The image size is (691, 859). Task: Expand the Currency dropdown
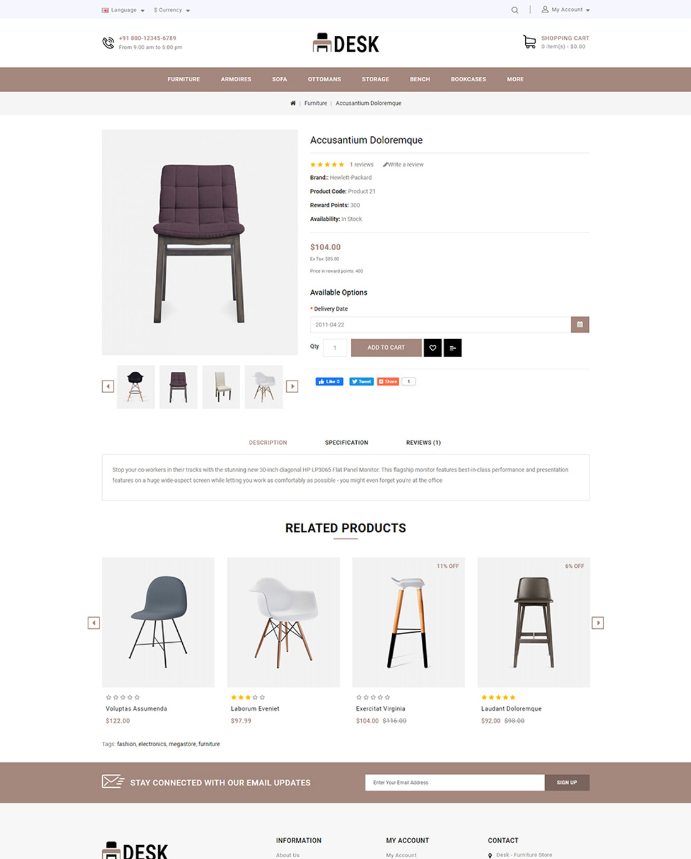pyautogui.click(x=171, y=10)
